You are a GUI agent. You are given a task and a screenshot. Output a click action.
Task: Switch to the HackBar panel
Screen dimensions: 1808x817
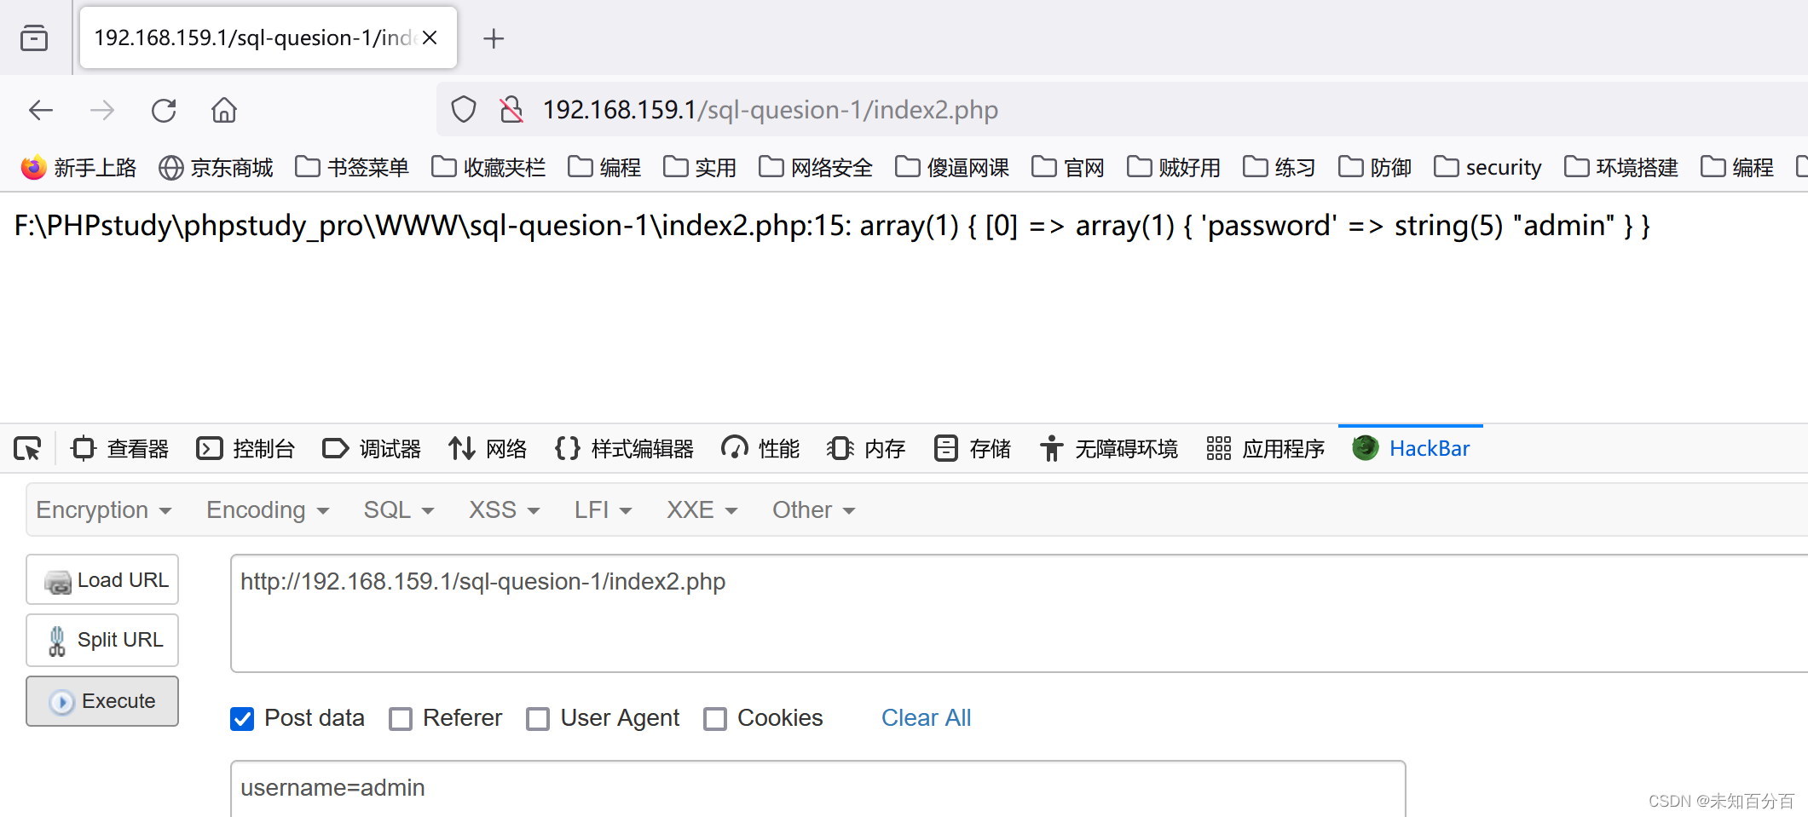1411,448
